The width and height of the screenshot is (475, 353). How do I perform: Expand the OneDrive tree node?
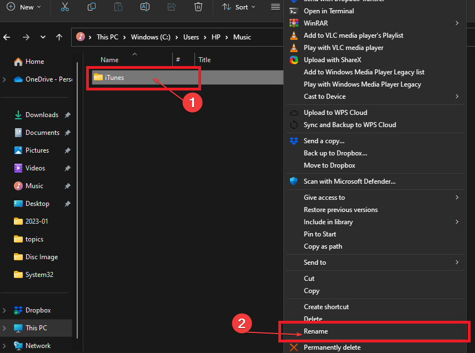point(4,79)
